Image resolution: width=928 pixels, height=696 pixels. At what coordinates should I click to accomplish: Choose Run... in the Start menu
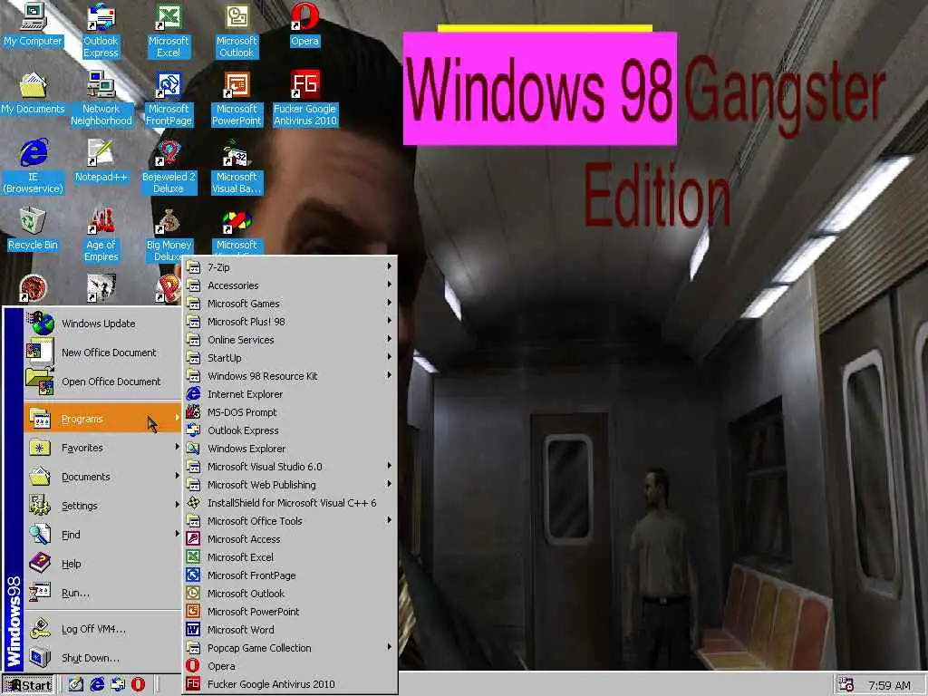tap(102, 593)
